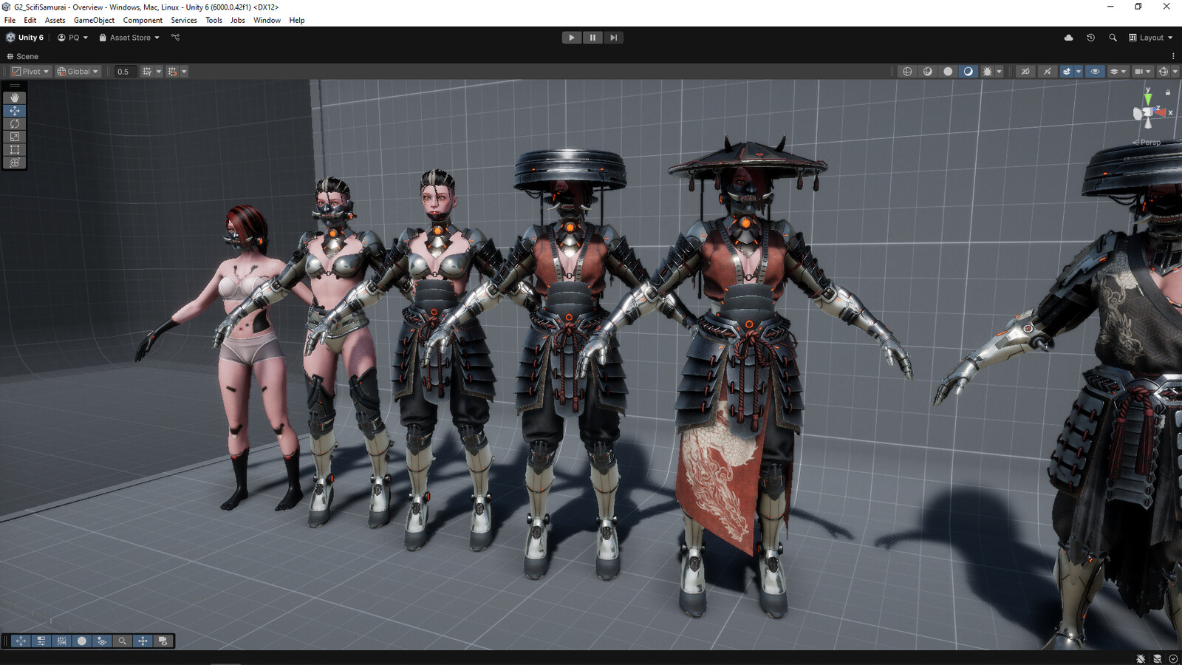Click the orientation gizmo cube
Screen dimensions: 1182x665
(1147, 112)
